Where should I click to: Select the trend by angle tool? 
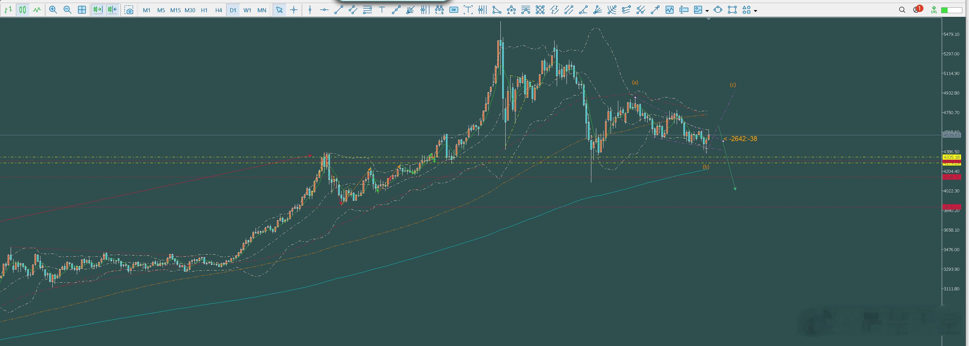(x=583, y=10)
